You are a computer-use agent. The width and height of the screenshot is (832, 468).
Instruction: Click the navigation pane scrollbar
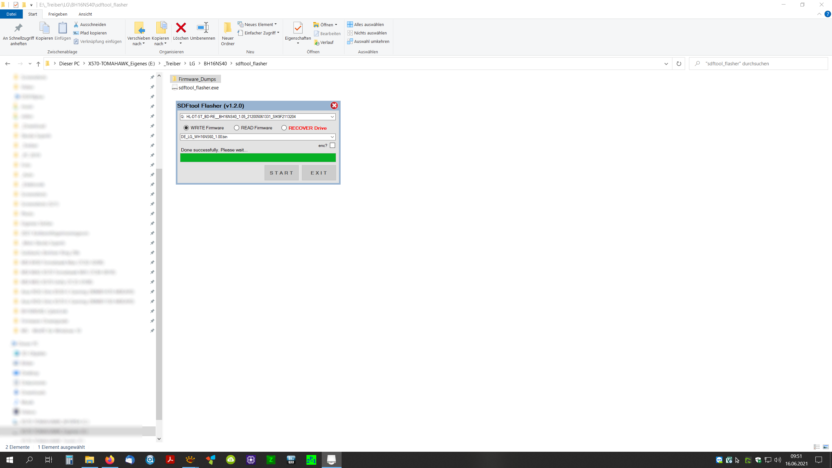[x=159, y=294]
